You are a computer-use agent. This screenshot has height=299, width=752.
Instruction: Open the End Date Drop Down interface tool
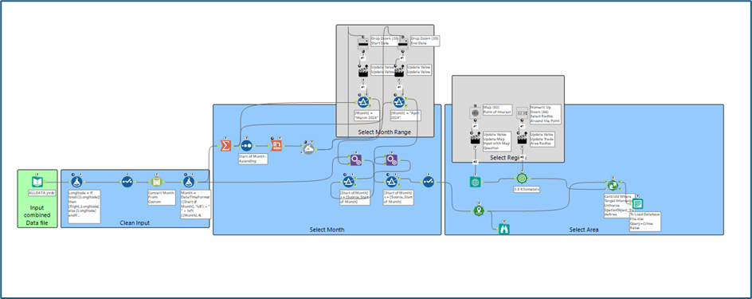tap(402, 44)
